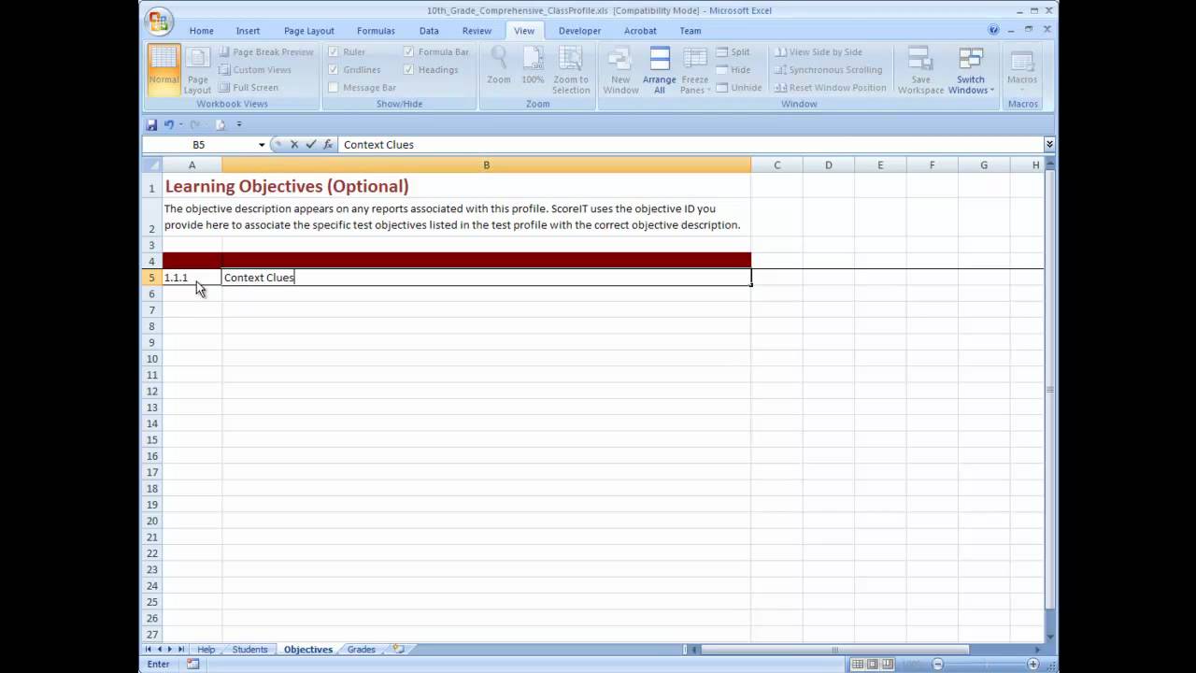
Task: Click Hide window
Action: [733, 70]
